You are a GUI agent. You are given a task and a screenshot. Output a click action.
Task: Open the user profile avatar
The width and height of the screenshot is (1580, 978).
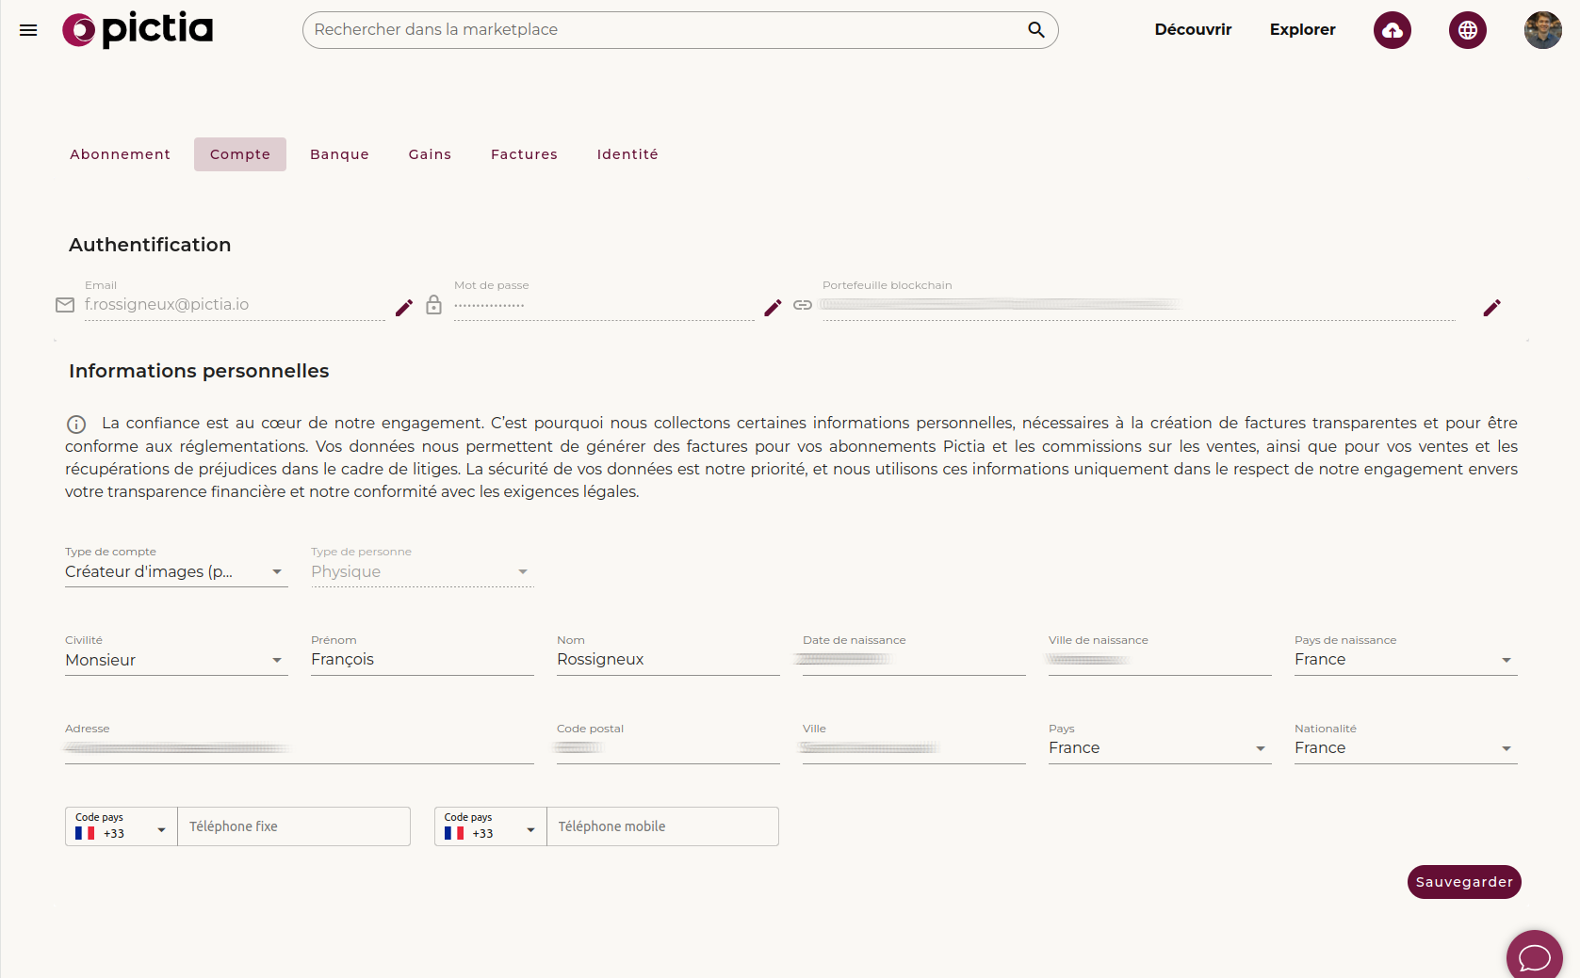pyautogui.click(x=1542, y=30)
